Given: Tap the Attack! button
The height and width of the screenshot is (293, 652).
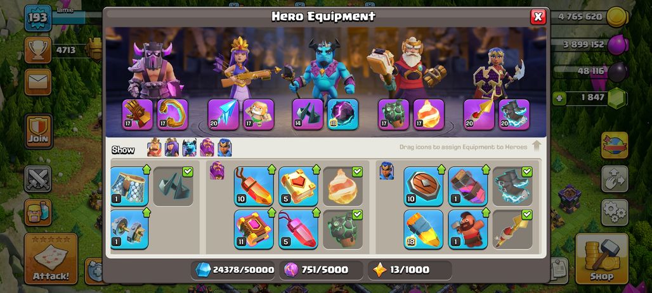Looking at the screenshot, I should click(51, 259).
